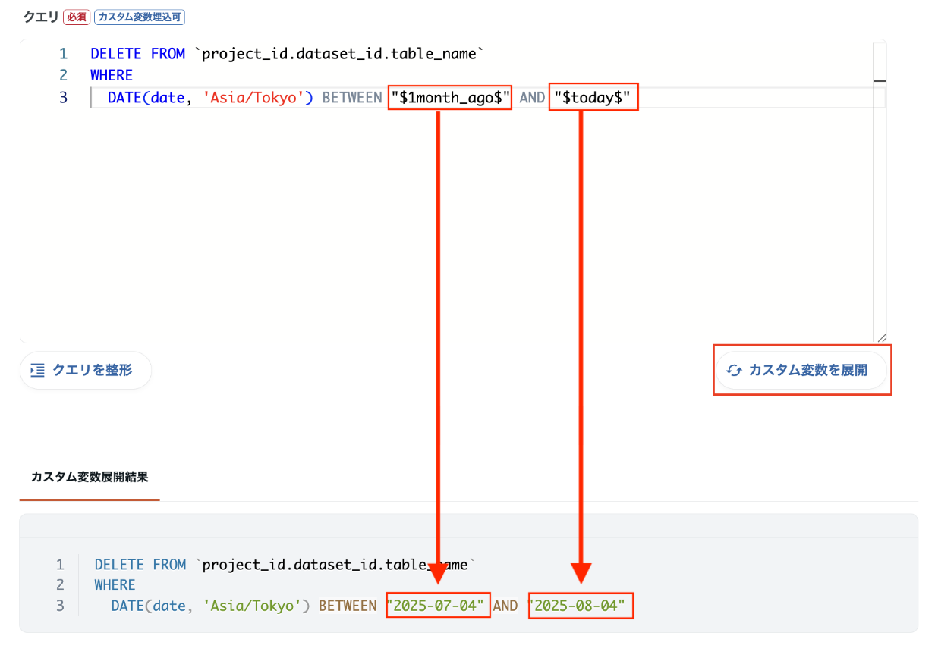The image size is (935, 658).
Task: Click the format icon beside クエリを整形
Action: pos(38,370)
